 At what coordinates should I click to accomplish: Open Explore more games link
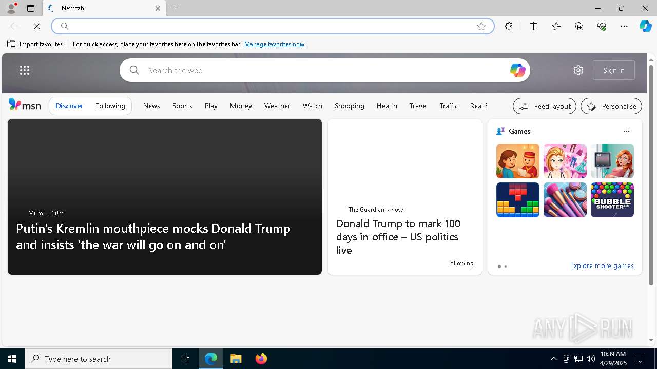pos(602,265)
